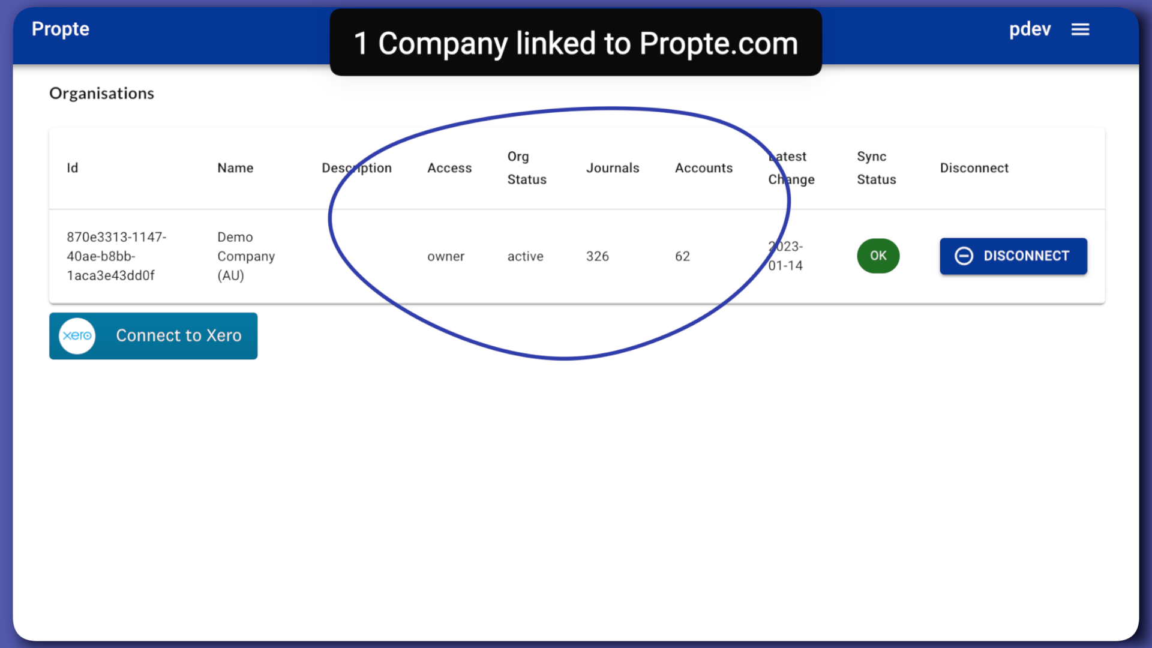Viewport: 1152px width, 648px height.
Task: Click the Xero logo icon on Connect button
Action: [x=77, y=335]
